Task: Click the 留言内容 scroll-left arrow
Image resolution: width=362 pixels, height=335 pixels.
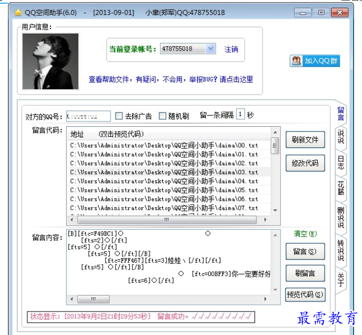Action: 72,299
